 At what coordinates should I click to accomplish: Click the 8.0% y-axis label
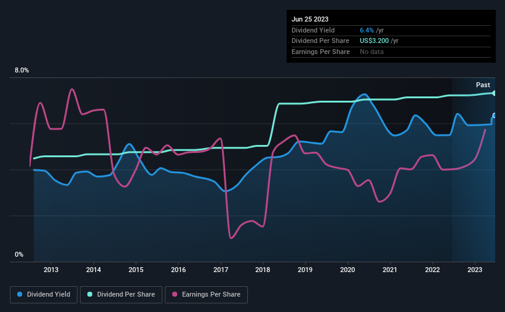coord(22,70)
